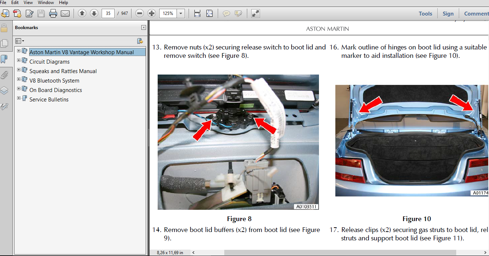
Task: Switch to full screen reading mode
Action: pos(255,13)
